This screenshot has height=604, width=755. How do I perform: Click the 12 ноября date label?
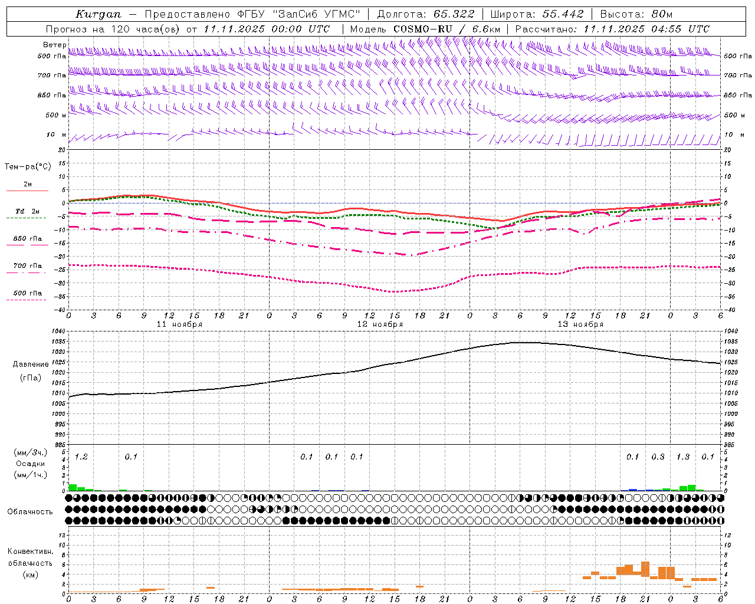(380, 324)
